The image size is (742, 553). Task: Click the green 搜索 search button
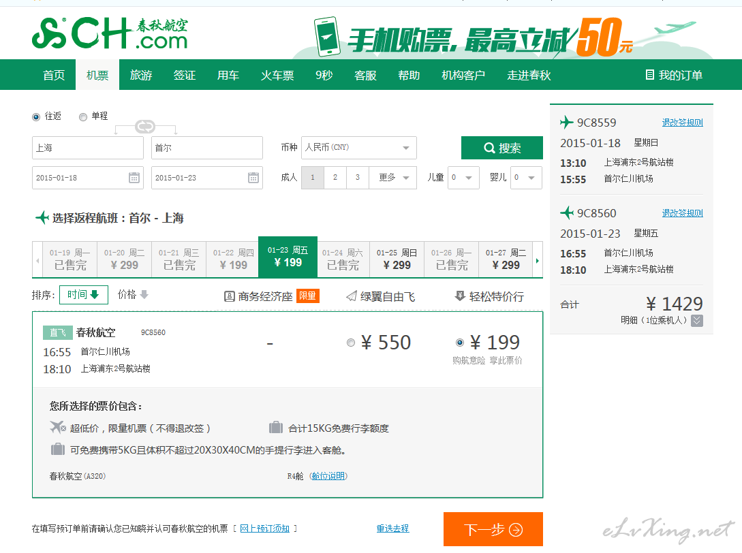[x=501, y=148]
